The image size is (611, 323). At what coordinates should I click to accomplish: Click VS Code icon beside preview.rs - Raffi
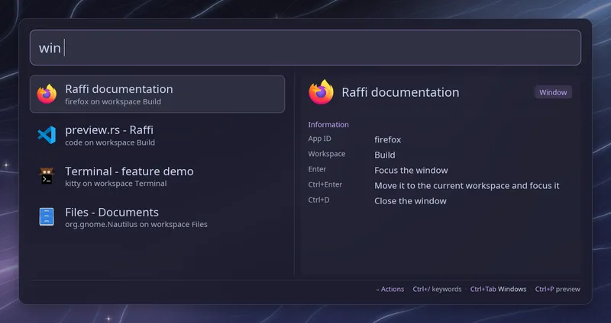pyautogui.click(x=47, y=136)
